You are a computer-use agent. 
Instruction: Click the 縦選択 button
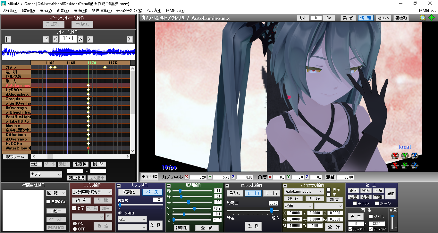80,164
